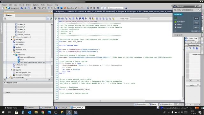This screenshot has height=115, width=204.
Task: Open the Online menu
Action: click(x=28, y=5)
